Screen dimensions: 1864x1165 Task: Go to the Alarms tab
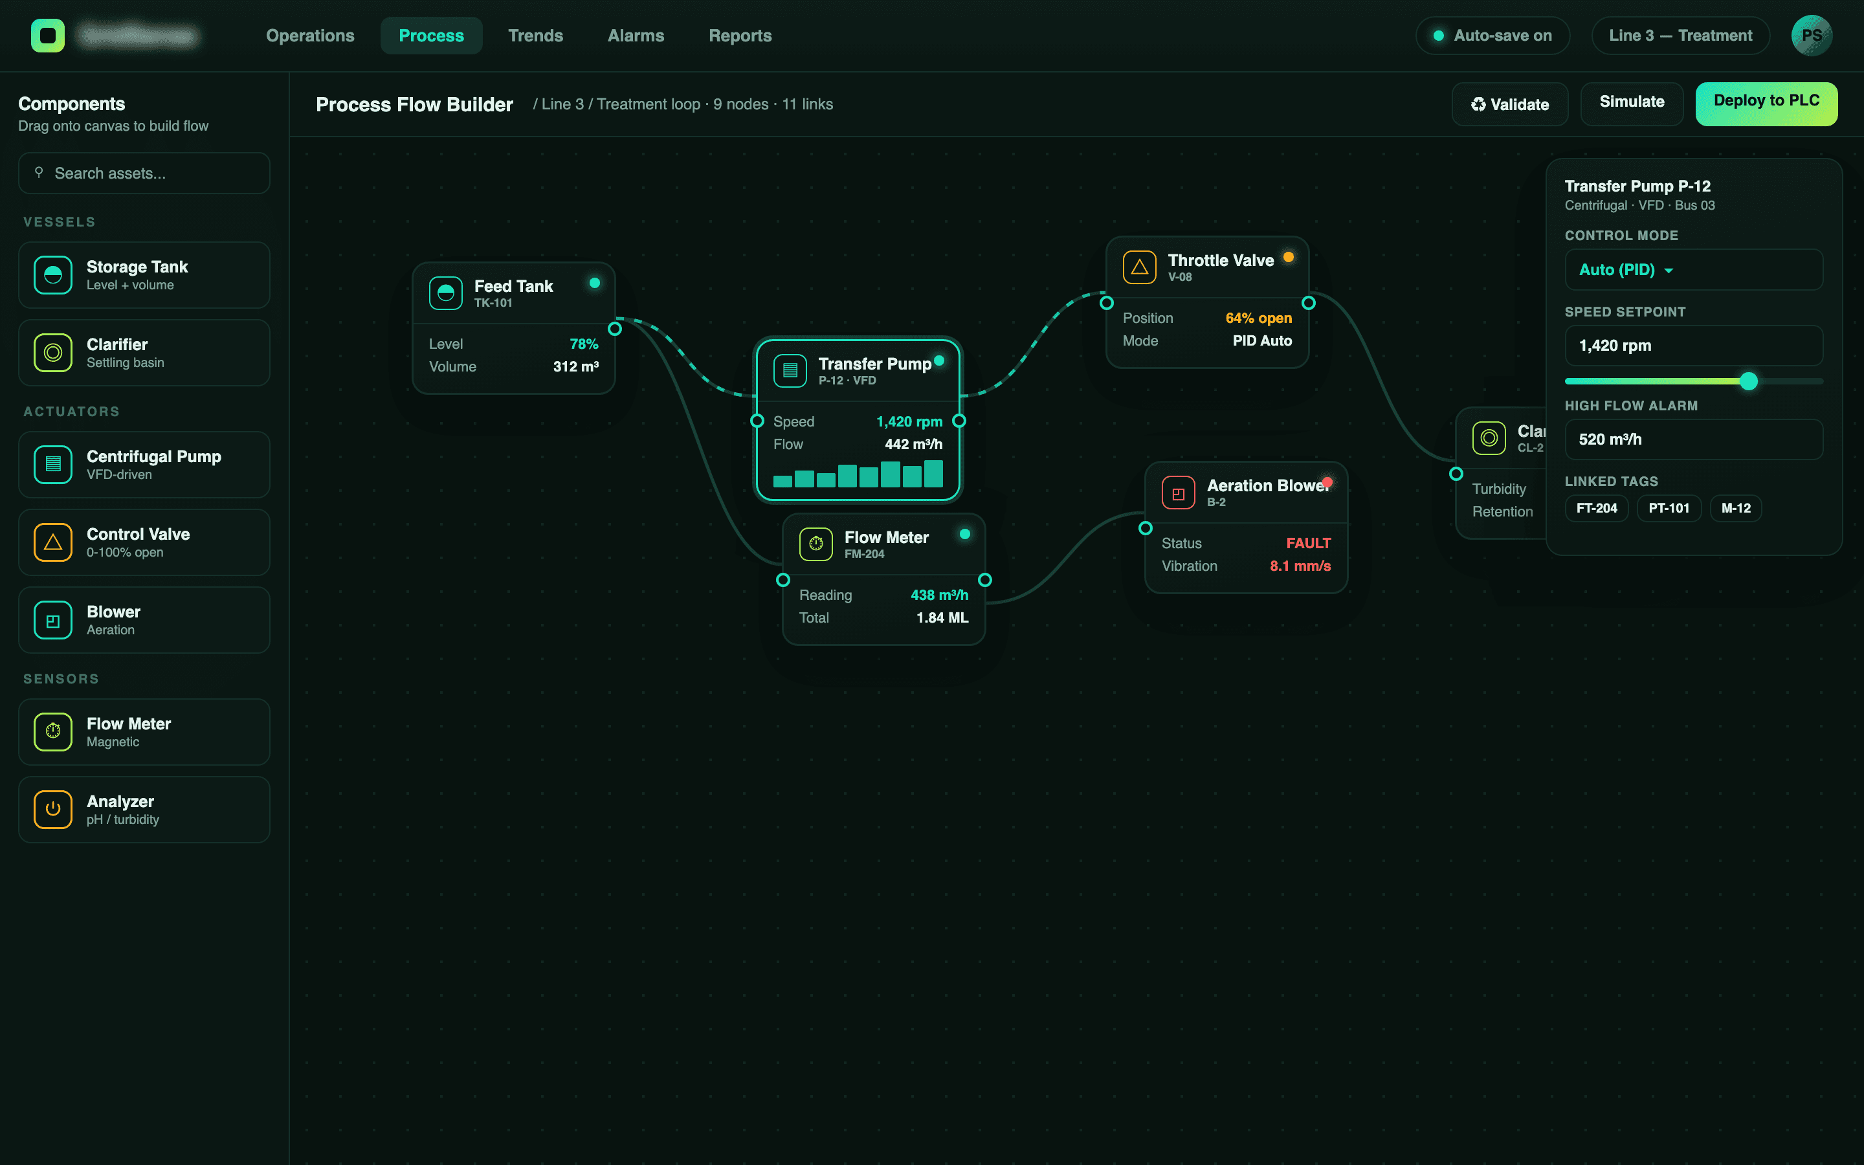(x=636, y=36)
